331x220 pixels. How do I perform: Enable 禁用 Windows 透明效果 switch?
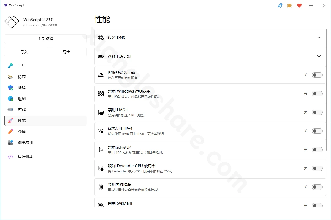[x=317, y=94]
